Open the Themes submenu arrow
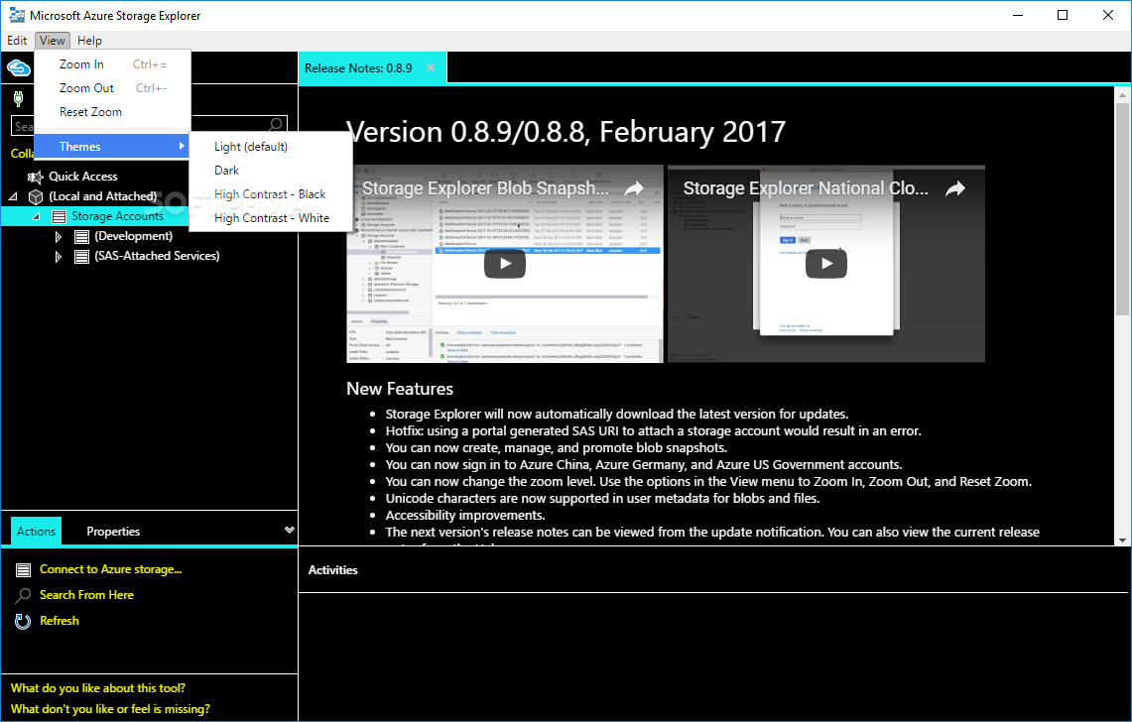 (182, 146)
